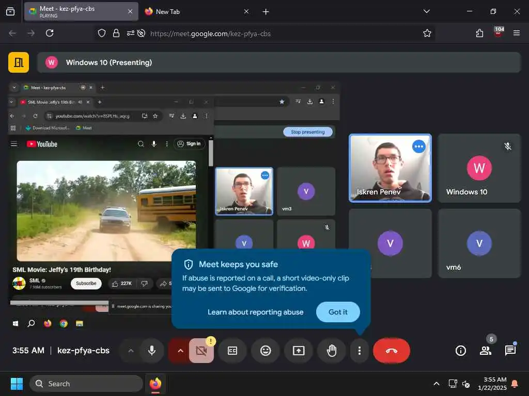
Task: Open the YouTube guide hamburger menu
Action: (x=14, y=144)
